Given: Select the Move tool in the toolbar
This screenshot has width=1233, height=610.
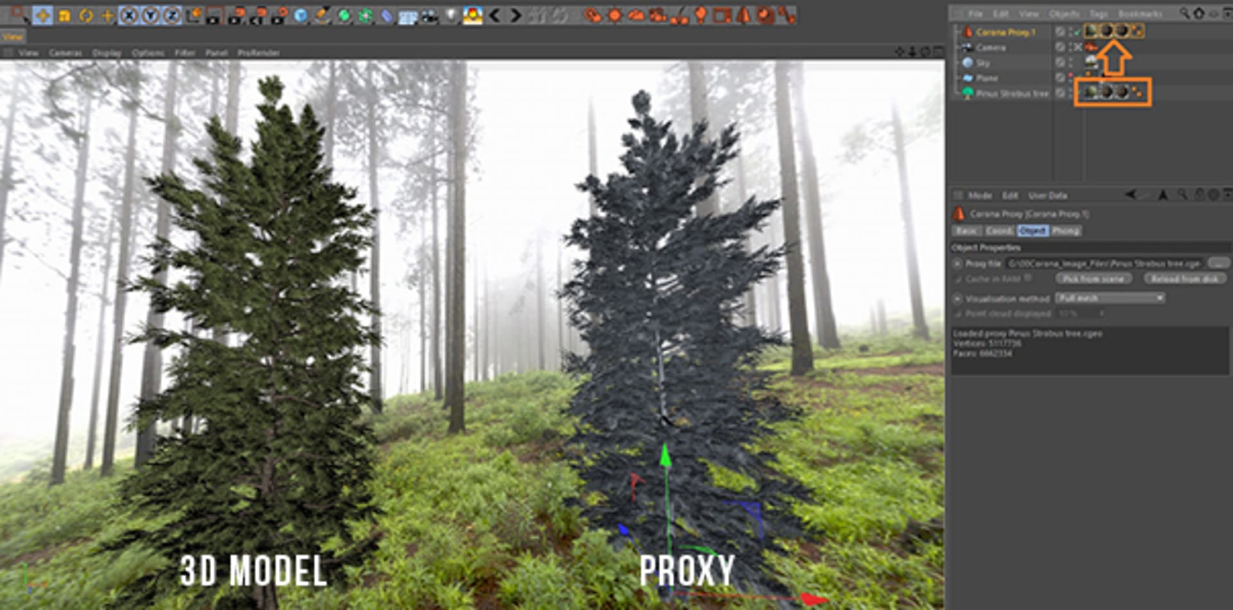Looking at the screenshot, I should point(42,15).
